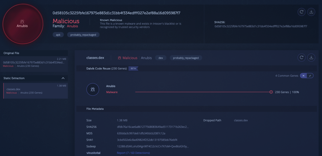
Task: Click the SHA256 hash value in the top right
Action: (261, 26)
